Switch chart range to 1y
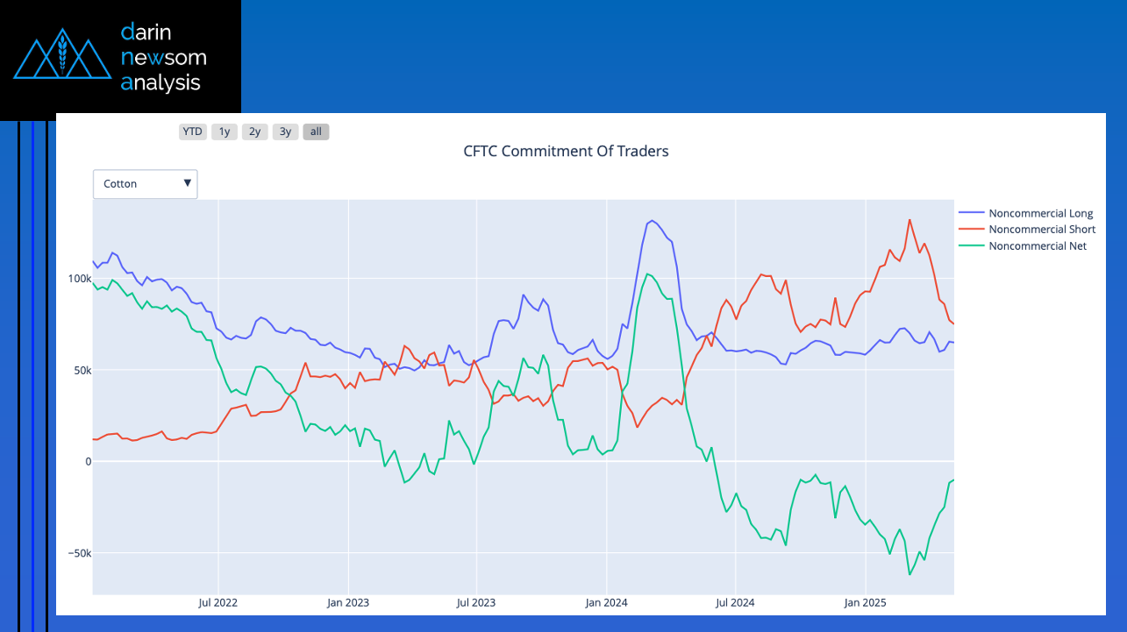The height and width of the screenshot is (632, 1127). pos(225,131)
